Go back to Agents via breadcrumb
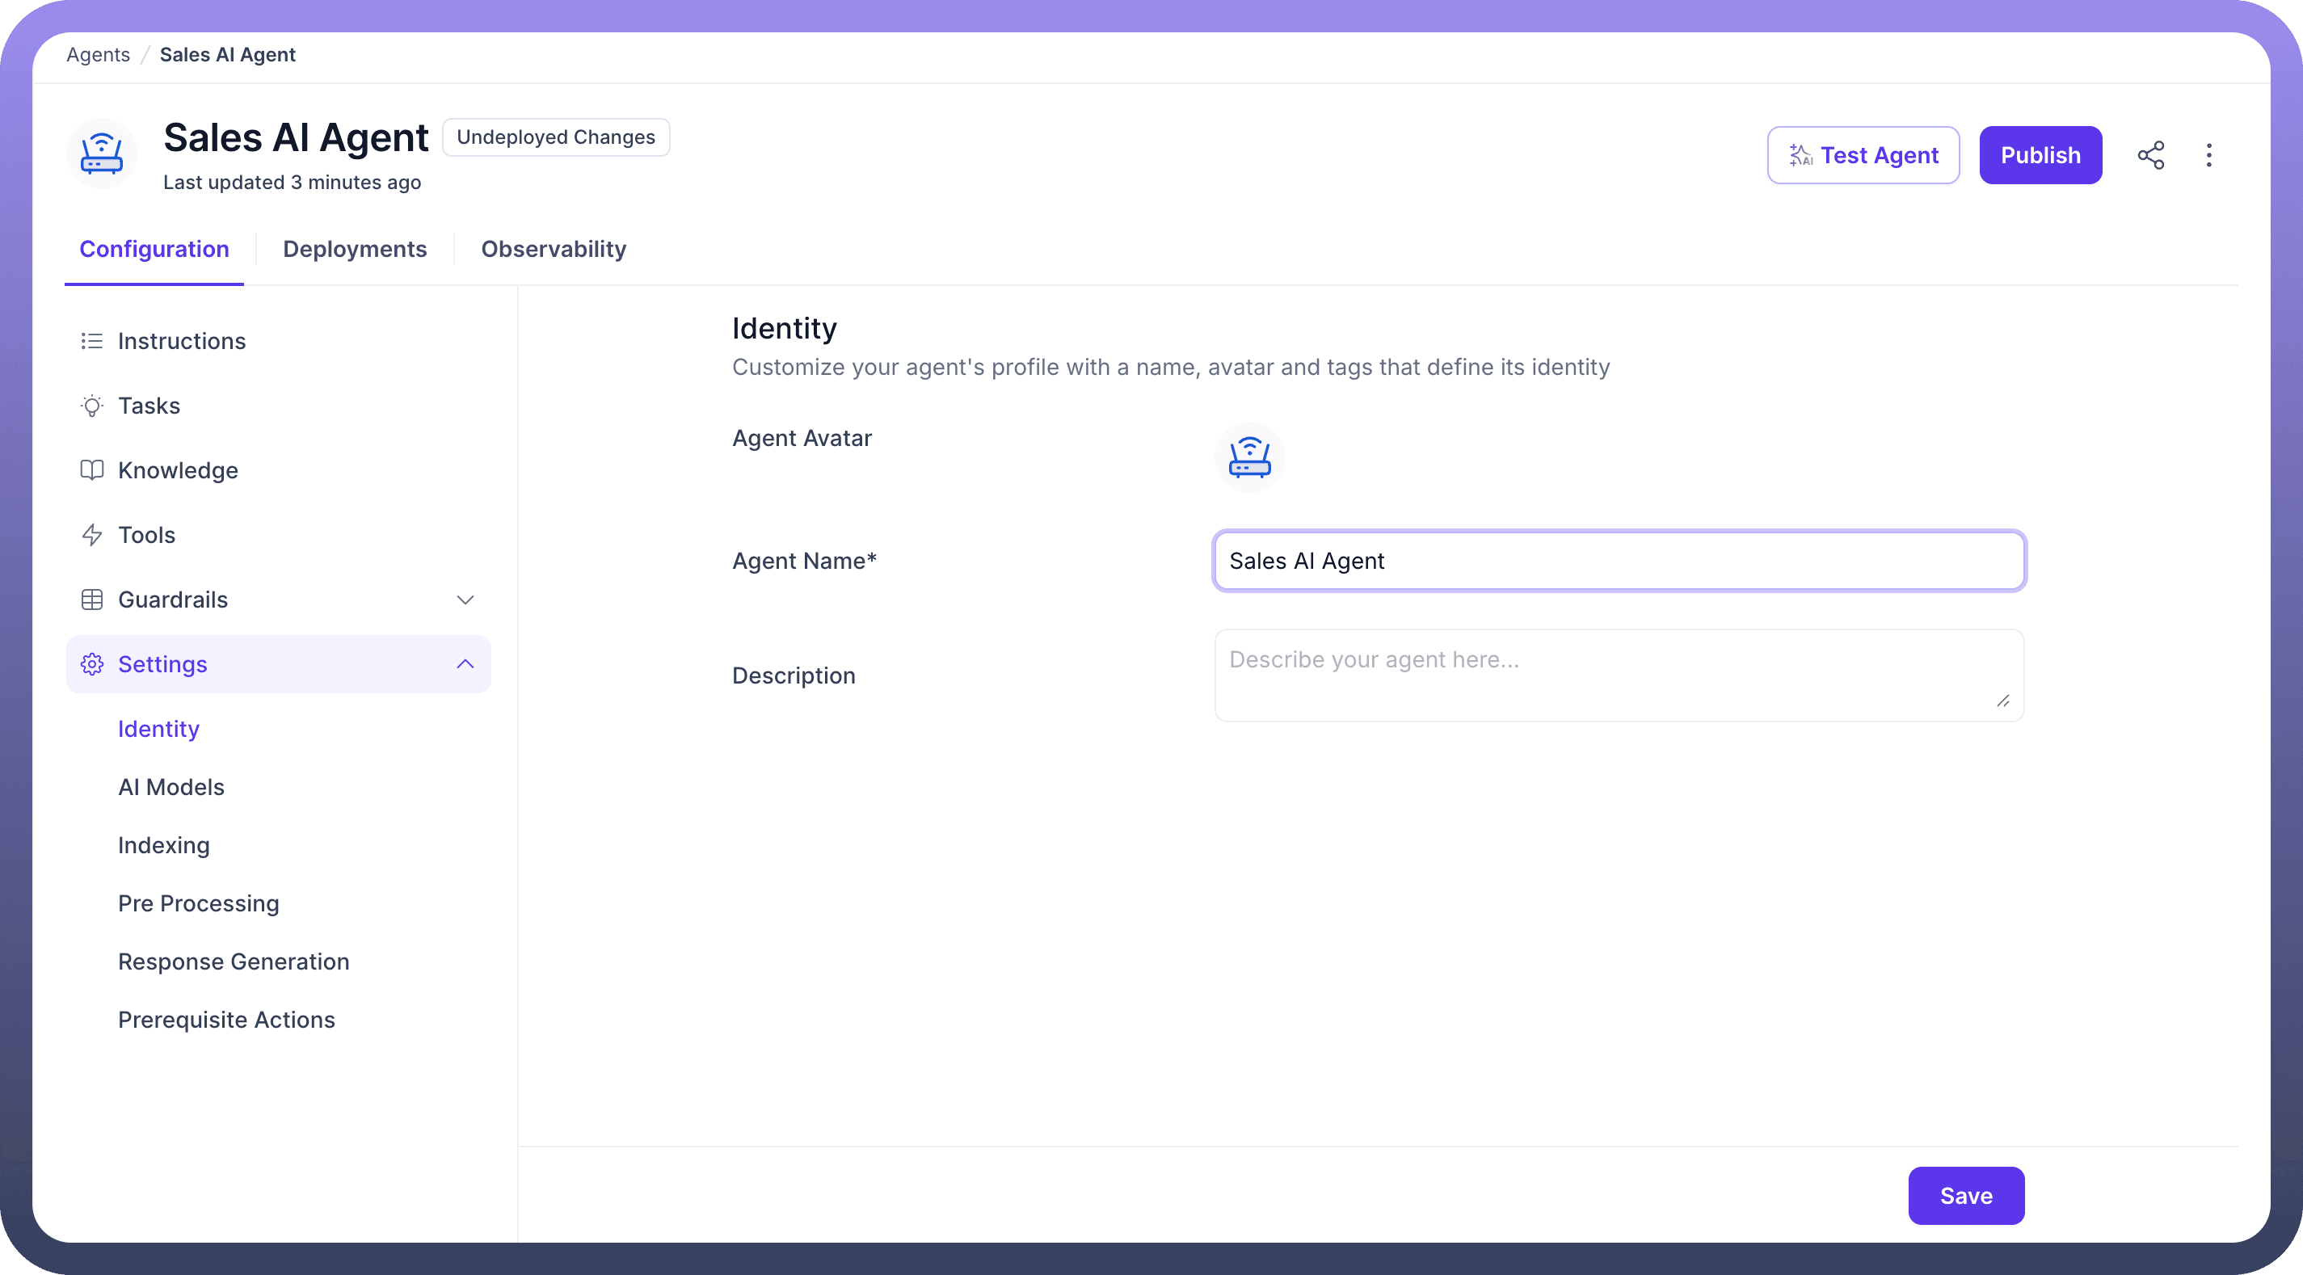This screenshot has width=2303, height=1275. click(x=98, y=55)
